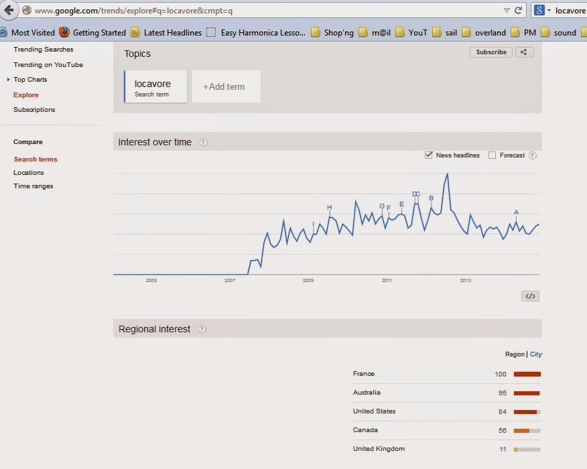Open the Google search engine dropdown

pyautogui.click(x=542, y=10)
